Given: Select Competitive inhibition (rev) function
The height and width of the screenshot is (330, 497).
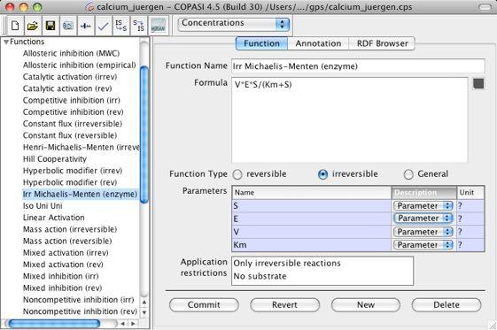Looking at the screenshot, I should (x=73, y=112).
